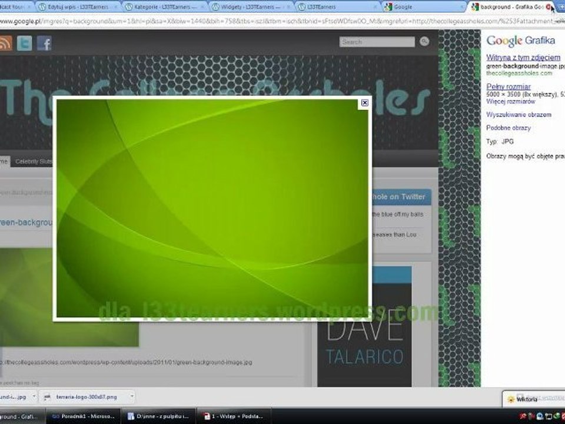Click the 'Typ: JPG' text

500,142
